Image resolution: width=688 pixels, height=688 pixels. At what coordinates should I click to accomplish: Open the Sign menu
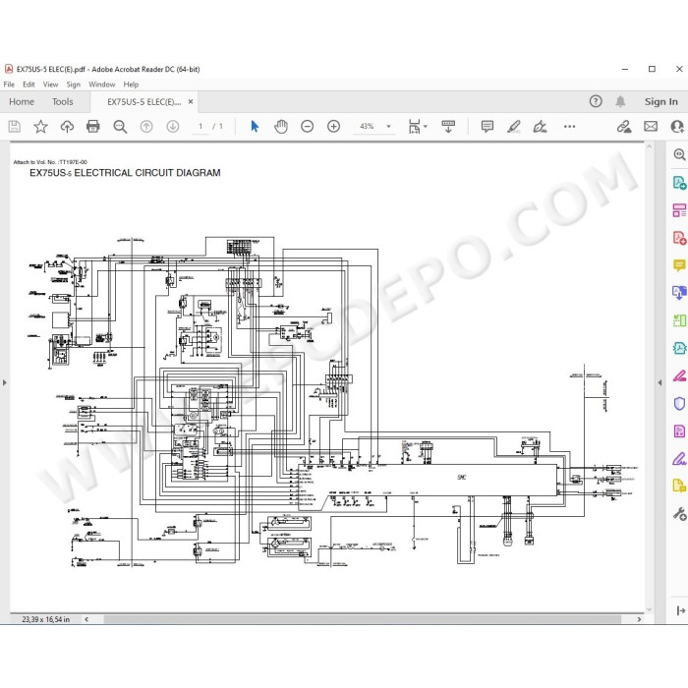(74, 85)
